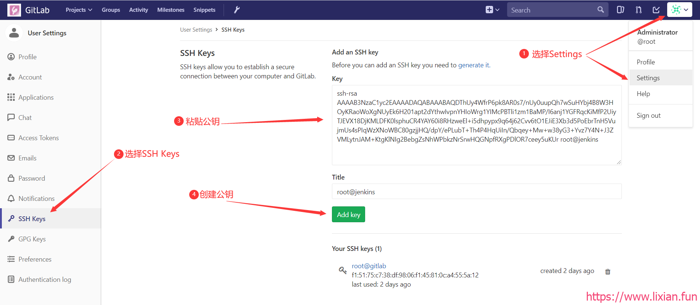Click the 'Your SSH keys (1)' heading
This screenshot has width=700, height=305.
coord(357,248)
